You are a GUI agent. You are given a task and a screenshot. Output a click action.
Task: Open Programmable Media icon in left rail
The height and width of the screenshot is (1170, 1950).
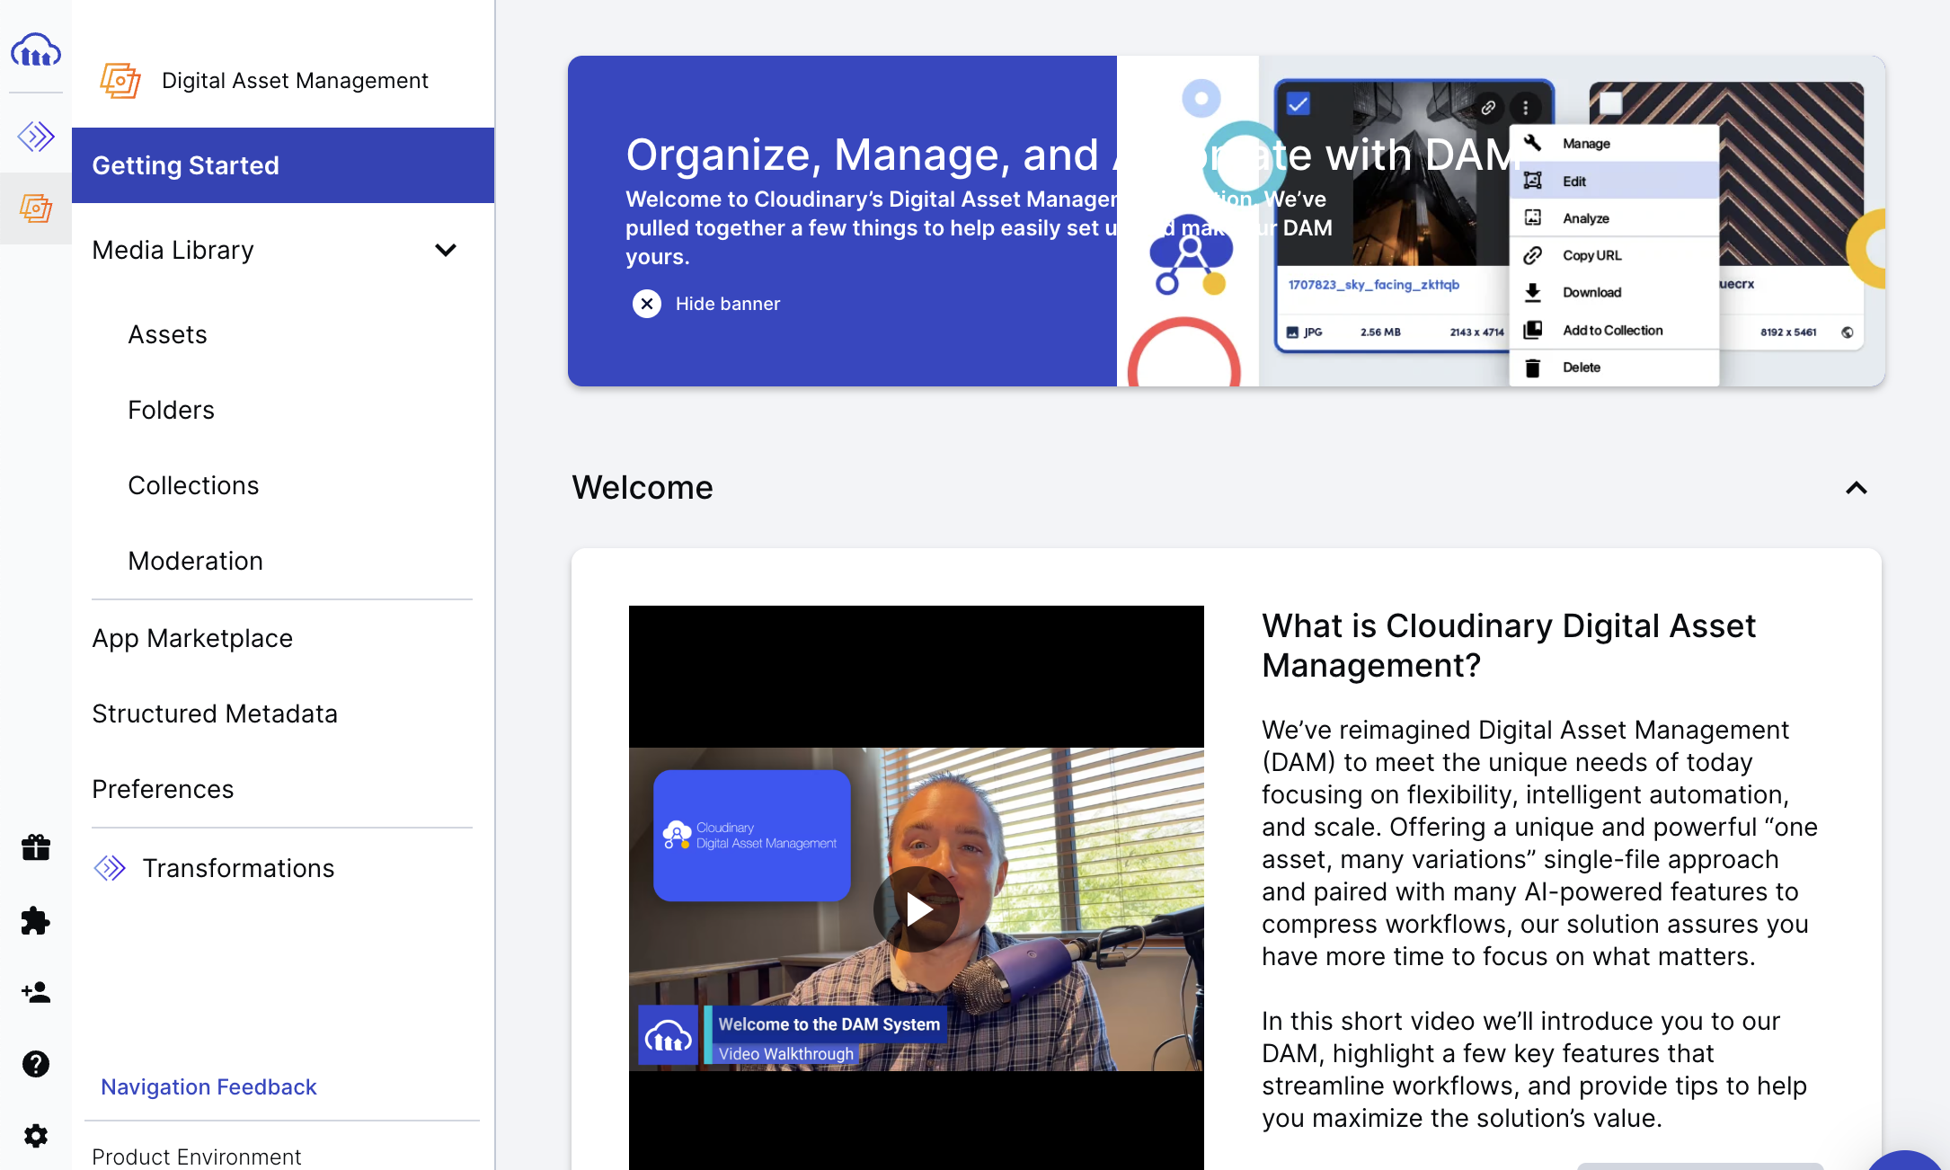pos(36,137)
